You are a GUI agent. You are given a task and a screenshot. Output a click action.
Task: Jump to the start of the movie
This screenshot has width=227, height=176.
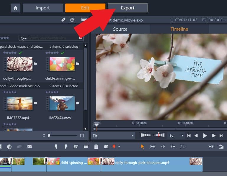[189, 136]
